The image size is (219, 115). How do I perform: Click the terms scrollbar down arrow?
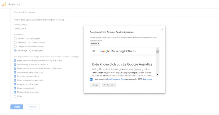[158, 75]
